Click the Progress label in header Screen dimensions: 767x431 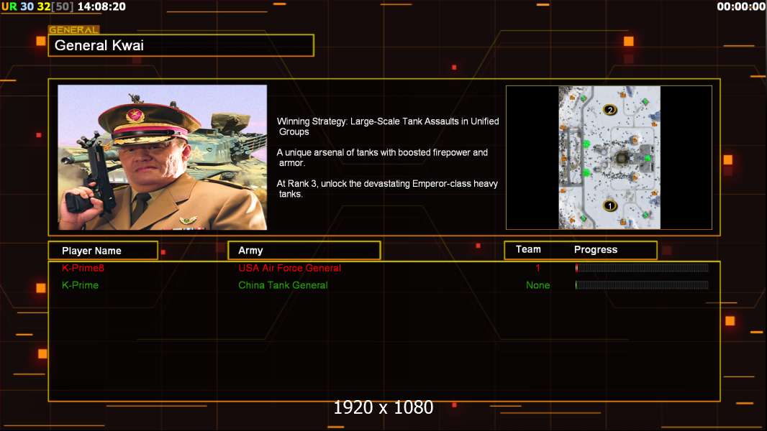596,249
